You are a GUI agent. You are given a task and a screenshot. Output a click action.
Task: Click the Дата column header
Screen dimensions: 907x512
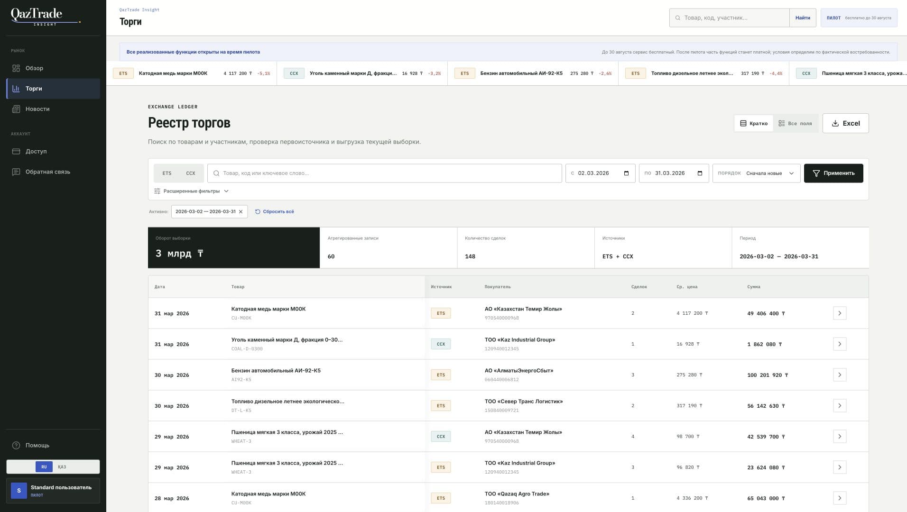(160, 287)
